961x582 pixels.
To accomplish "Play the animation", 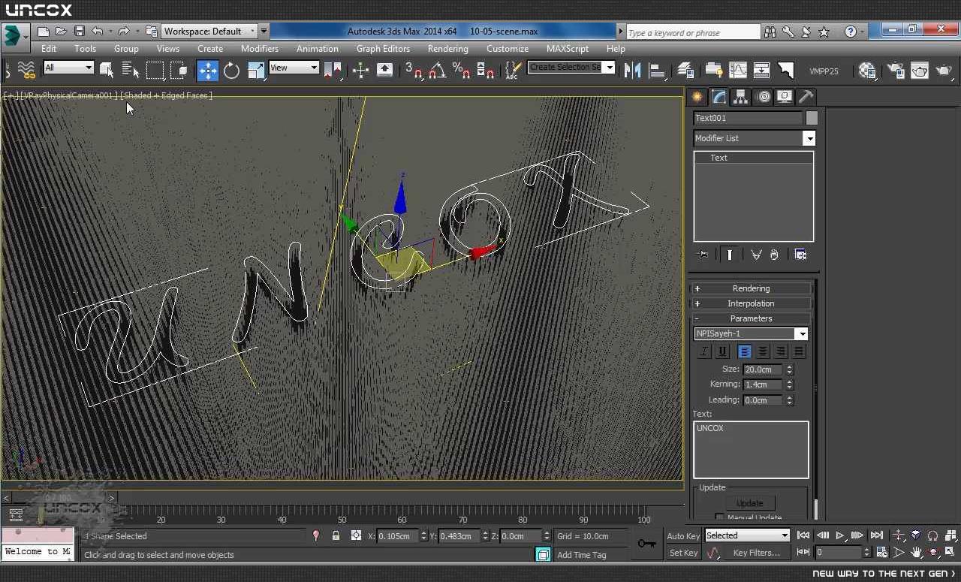I will point(840,535).
